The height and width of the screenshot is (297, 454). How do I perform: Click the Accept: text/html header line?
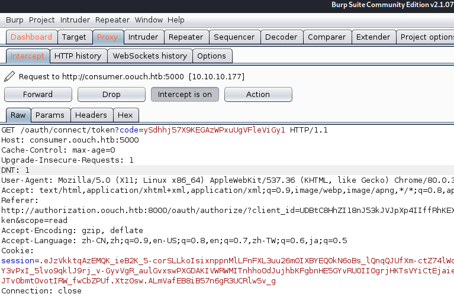(x=227, y=191)
